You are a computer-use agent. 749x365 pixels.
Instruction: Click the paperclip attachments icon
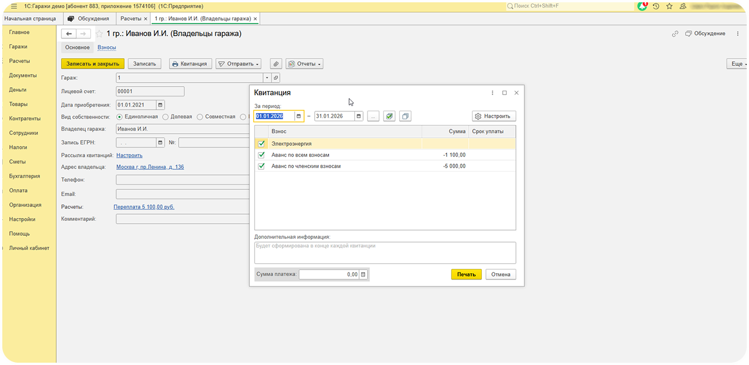276,64
